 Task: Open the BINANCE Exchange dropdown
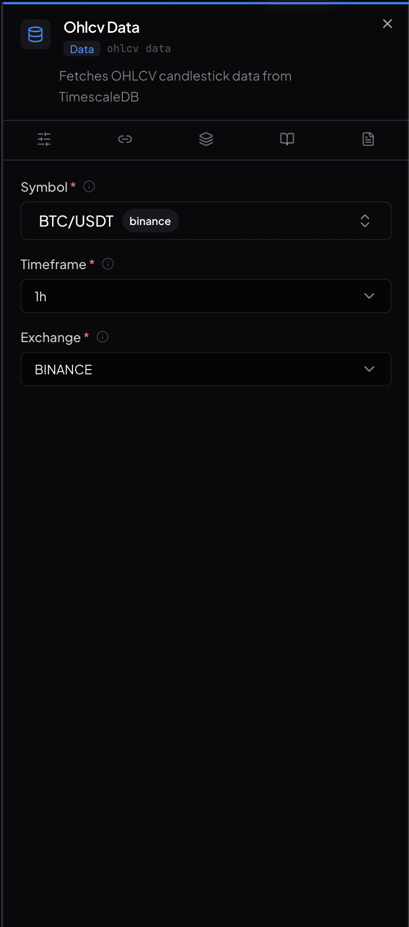206,369
